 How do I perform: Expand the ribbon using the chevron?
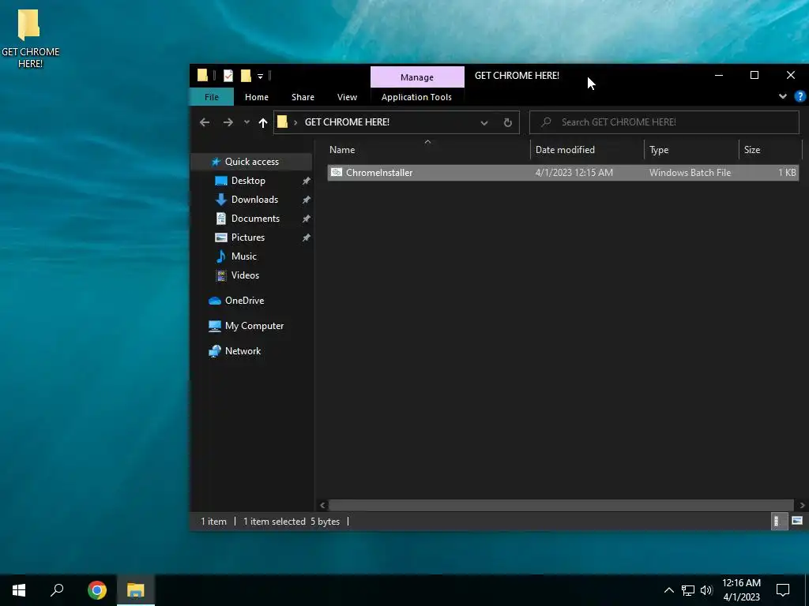click(783, 96)
